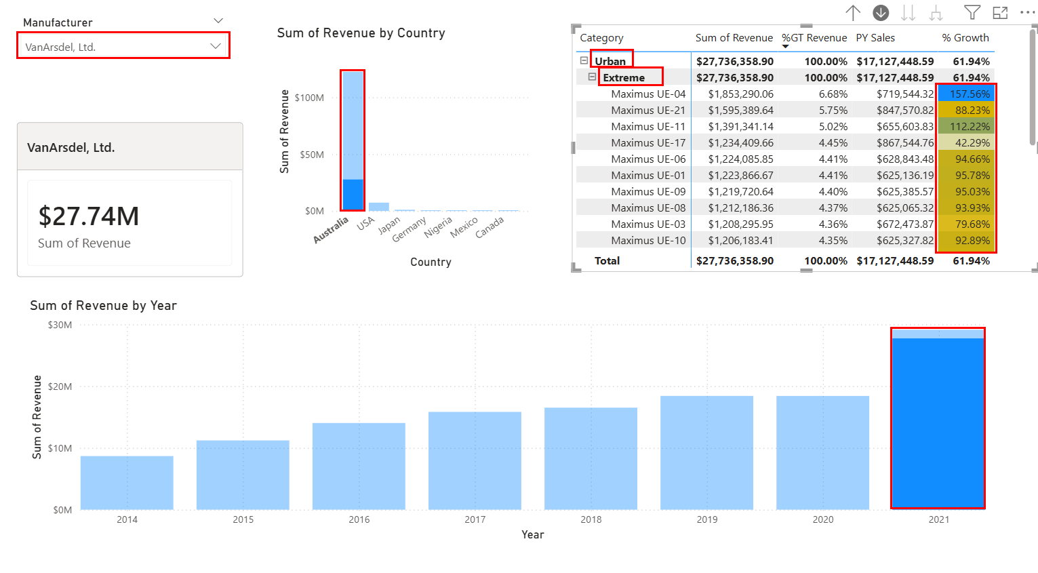Sort by the %GT Revenue column header
Image resolution: width=1038 pixels, height=573 pixels.
click(814, 38)
